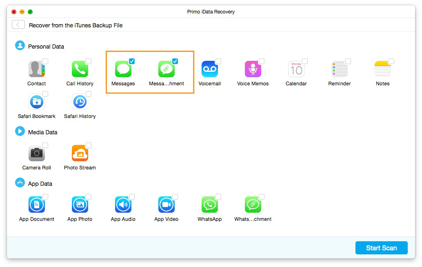Maximize the window with the green button
422x267 pixels.
[x=30, y=12]
